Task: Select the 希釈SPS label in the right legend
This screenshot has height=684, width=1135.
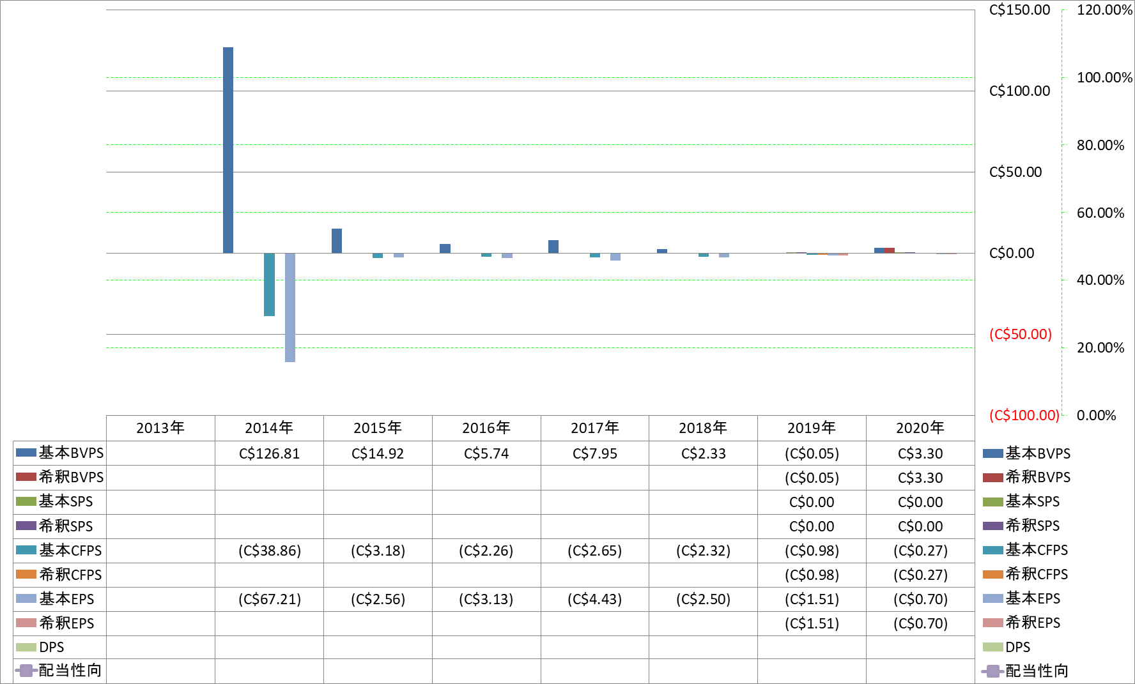Action: [1032, 526]
